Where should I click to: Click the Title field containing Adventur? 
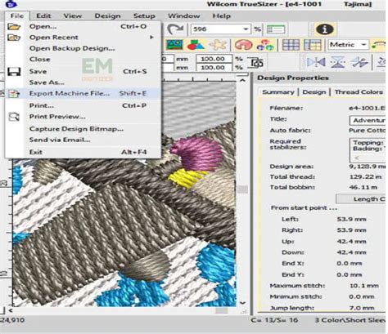point(368,120)
